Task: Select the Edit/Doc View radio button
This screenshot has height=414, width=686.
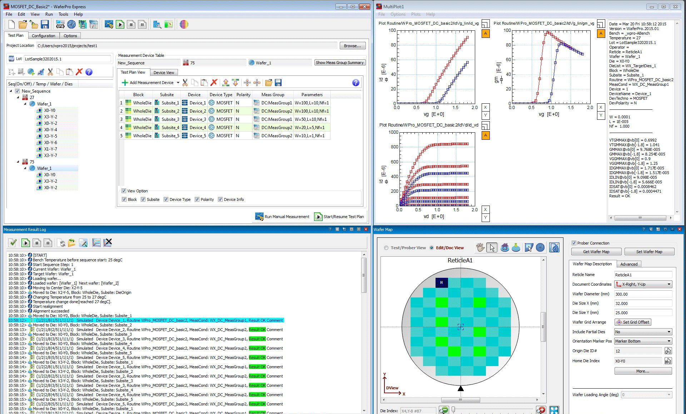Action: tap(432, 247)
